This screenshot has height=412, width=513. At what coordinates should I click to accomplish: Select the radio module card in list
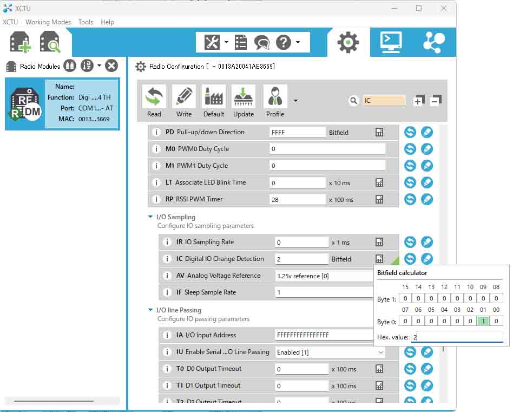tap(62, 104)
